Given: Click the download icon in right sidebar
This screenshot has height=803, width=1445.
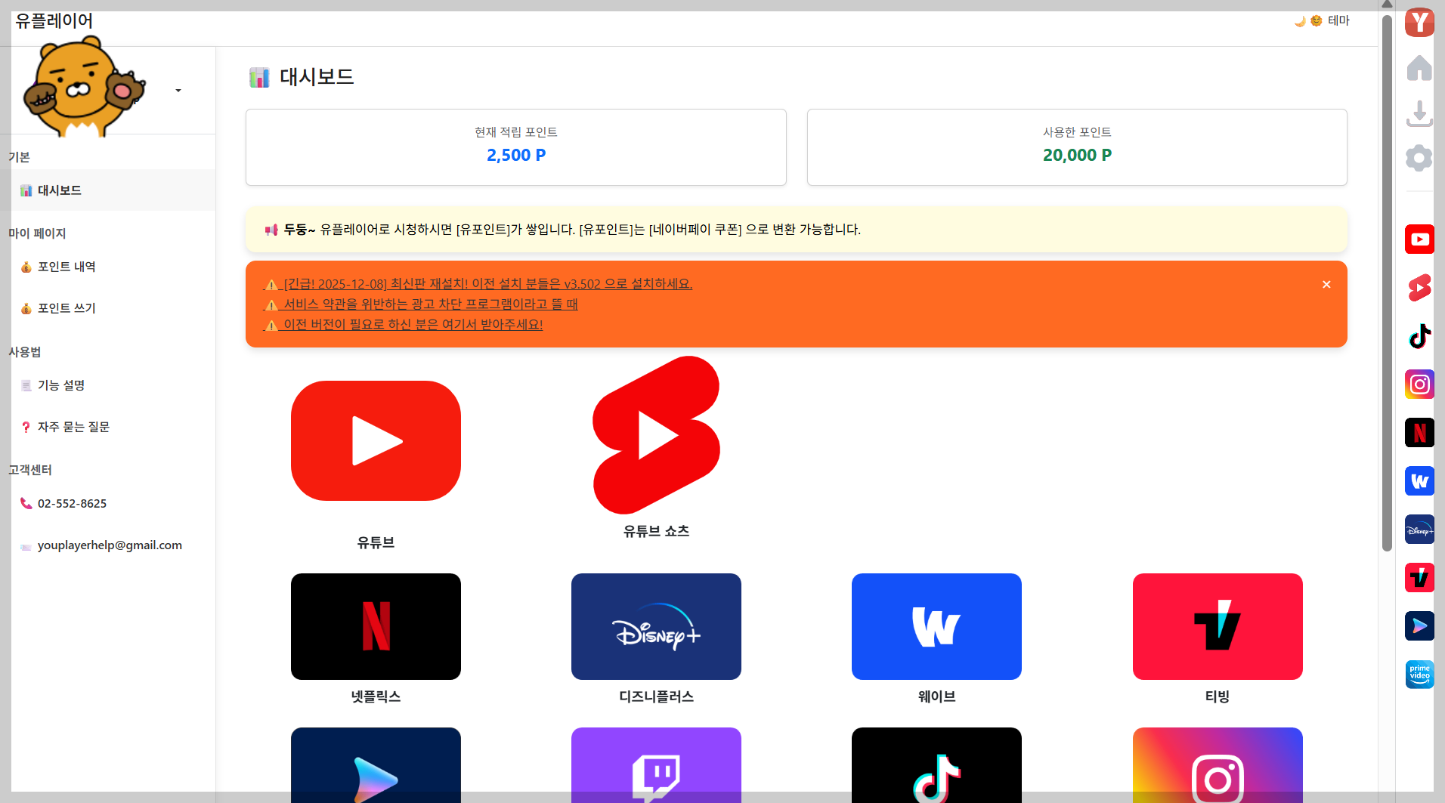Looking at the screenshot, I should point(1419,113).
